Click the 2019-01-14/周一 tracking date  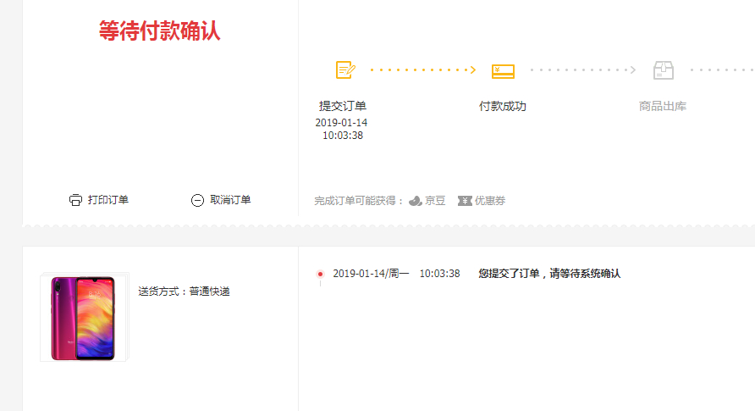[x=371, y=274]
